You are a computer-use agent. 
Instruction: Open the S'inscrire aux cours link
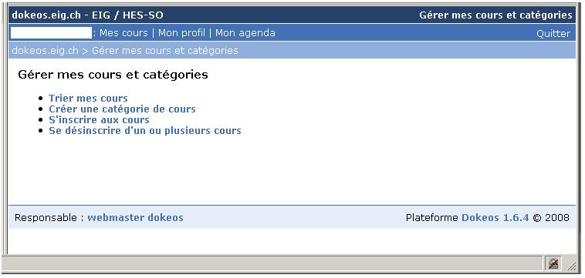pyautogui.click(x=99, y=120)
